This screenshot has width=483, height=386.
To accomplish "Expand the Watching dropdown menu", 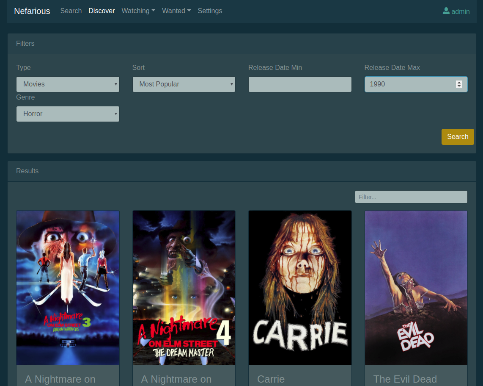I will [x=138, y=11].
